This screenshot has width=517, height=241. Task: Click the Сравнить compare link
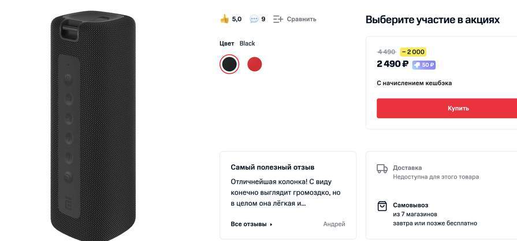coord(302,19)
